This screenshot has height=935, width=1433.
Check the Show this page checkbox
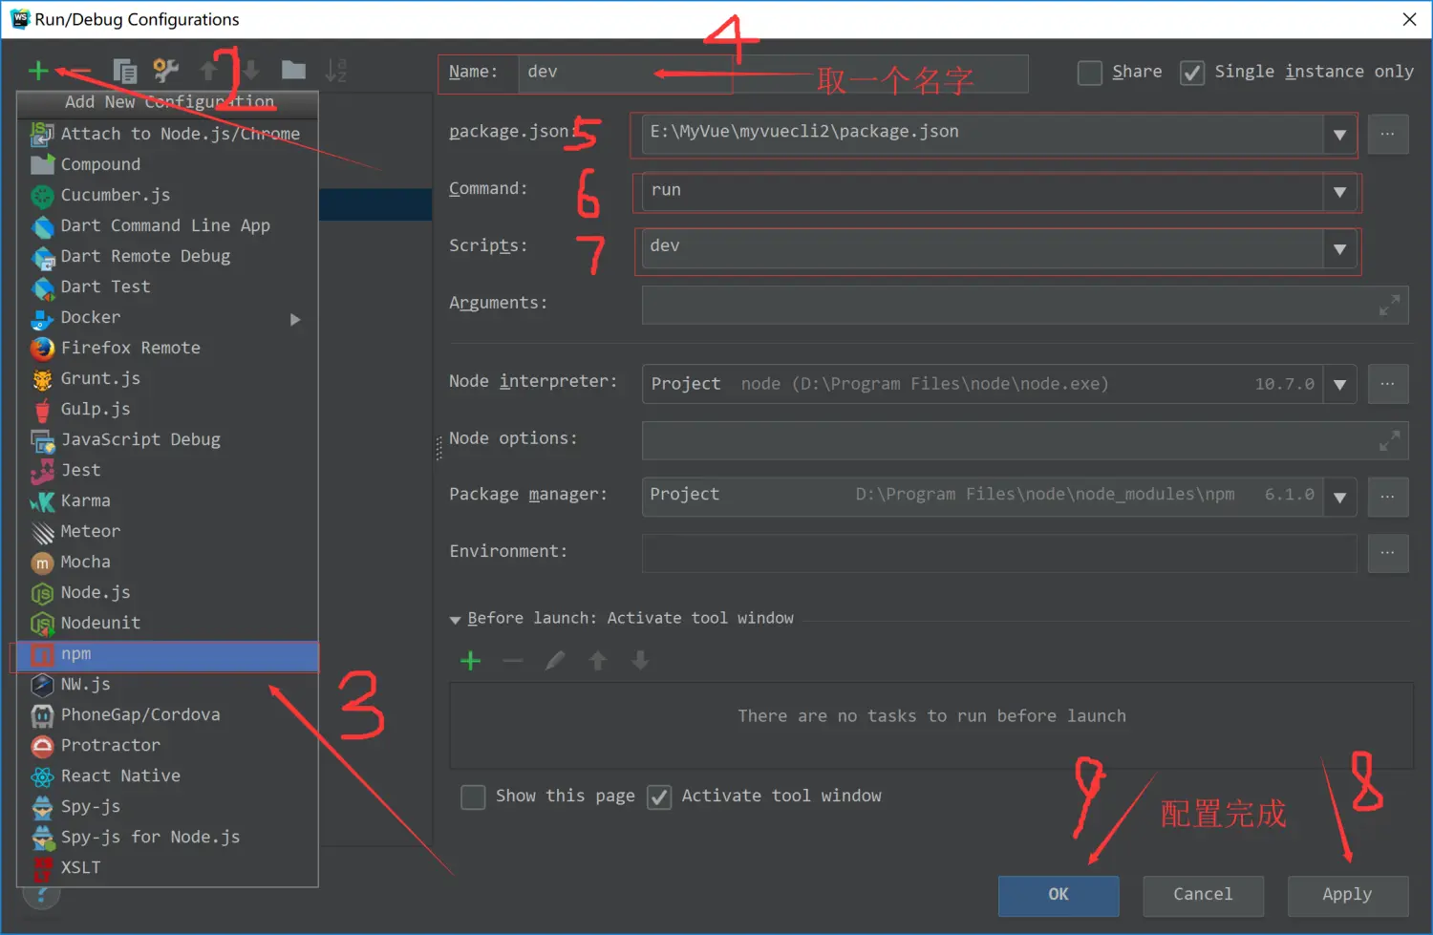click(x=473, y=797)
